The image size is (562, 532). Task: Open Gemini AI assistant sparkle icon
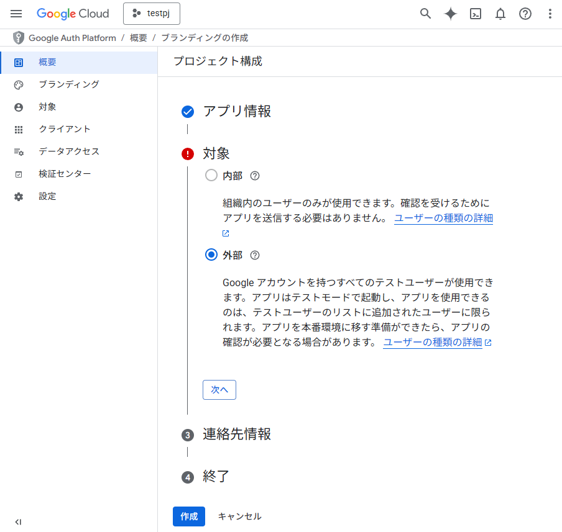click(x=451, y=14)
